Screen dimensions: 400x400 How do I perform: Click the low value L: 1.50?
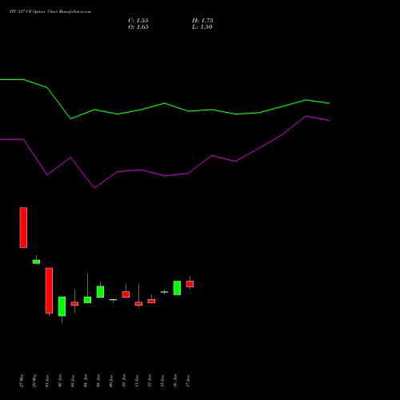coord(202,27)
